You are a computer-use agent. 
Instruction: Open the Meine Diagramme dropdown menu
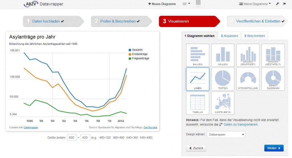[x=255, y=4]
